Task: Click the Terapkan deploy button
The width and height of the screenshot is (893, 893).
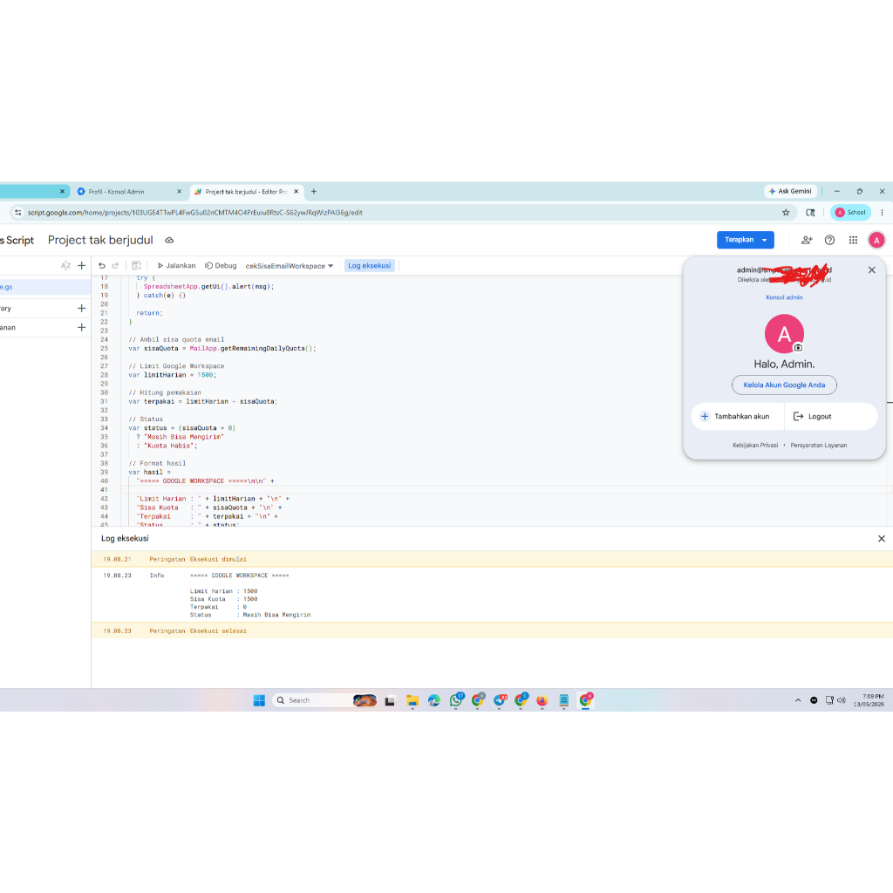Action: click(x=740, y=240)
